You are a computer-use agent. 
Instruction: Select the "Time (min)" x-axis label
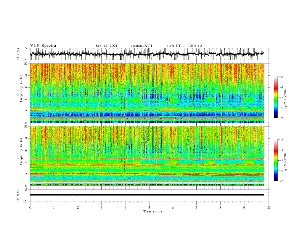[x=153, y=211]
